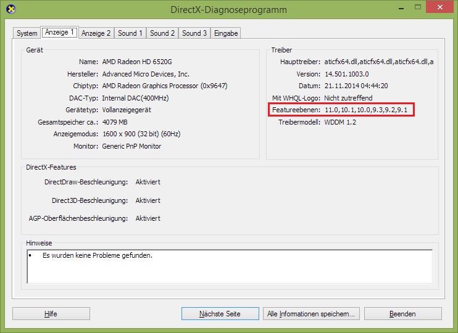This screenshot has width=458, height=333.
Task: Click the Vollanzeigegerät device type value
Action: (x=127, y=110)
